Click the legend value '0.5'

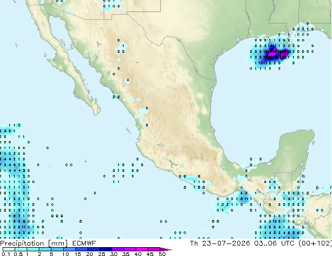18,254
